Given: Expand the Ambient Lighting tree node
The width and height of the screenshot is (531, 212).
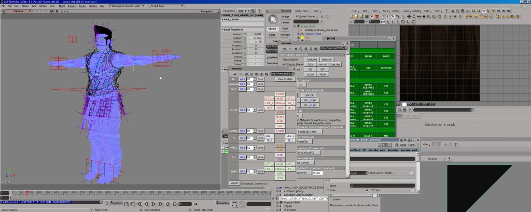Looking at the screenshot, I should [x=277, y=191].
